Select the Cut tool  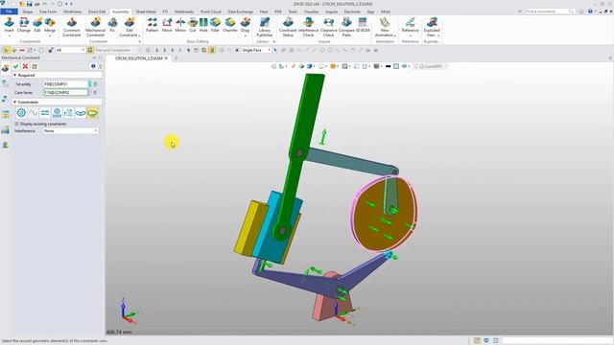192,25
